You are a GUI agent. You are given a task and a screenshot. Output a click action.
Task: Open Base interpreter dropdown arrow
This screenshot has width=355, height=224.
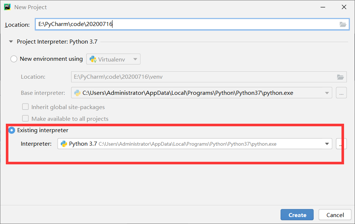[327, 93]
